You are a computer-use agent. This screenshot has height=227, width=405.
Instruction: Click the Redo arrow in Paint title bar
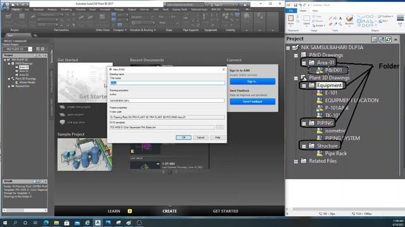(x=305, y=5)
